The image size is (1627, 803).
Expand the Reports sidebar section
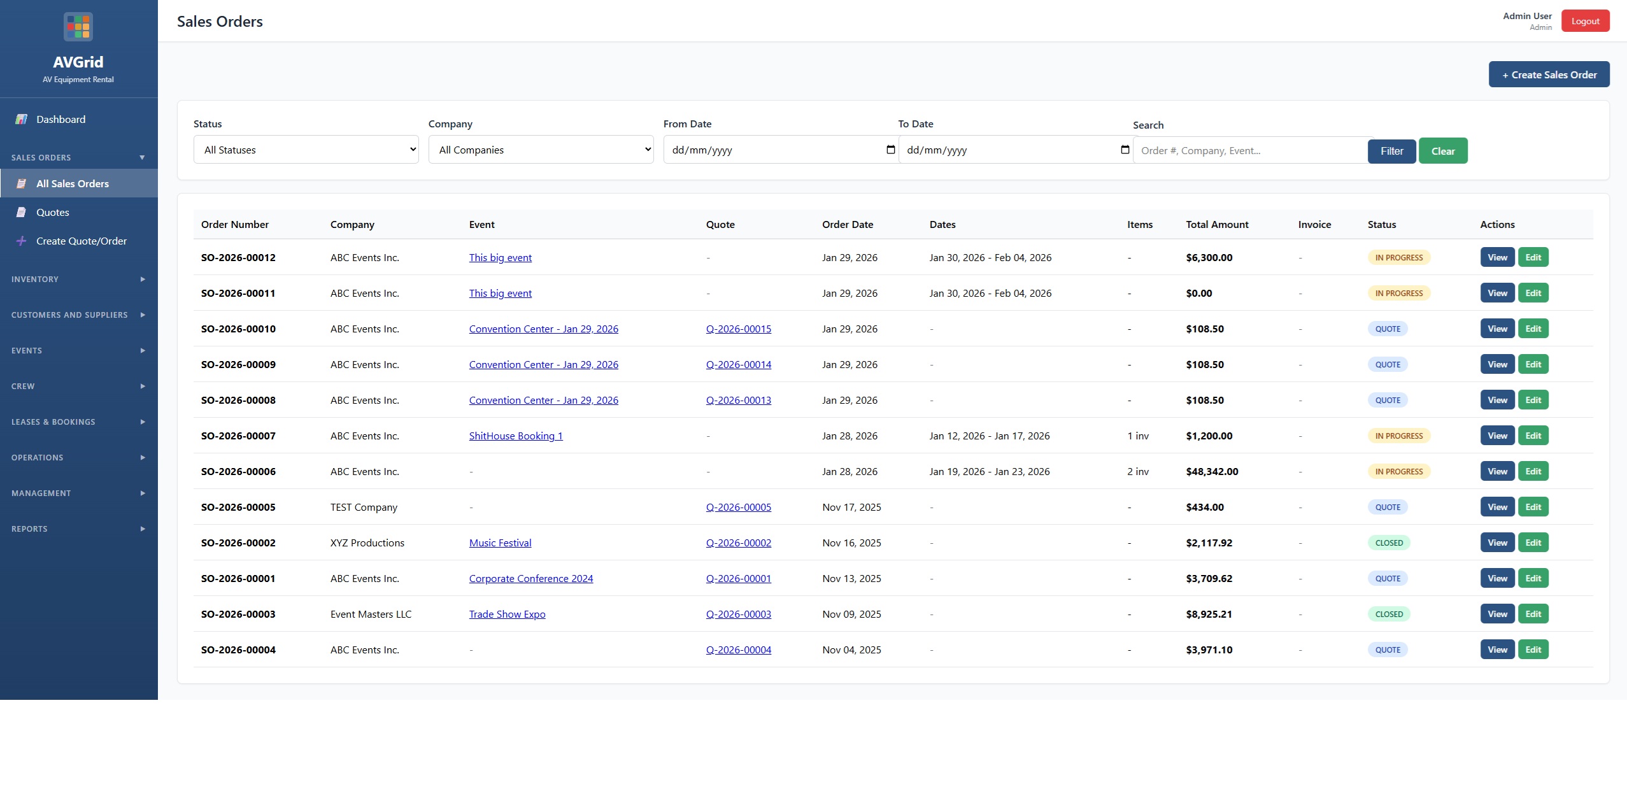point(29,529)
